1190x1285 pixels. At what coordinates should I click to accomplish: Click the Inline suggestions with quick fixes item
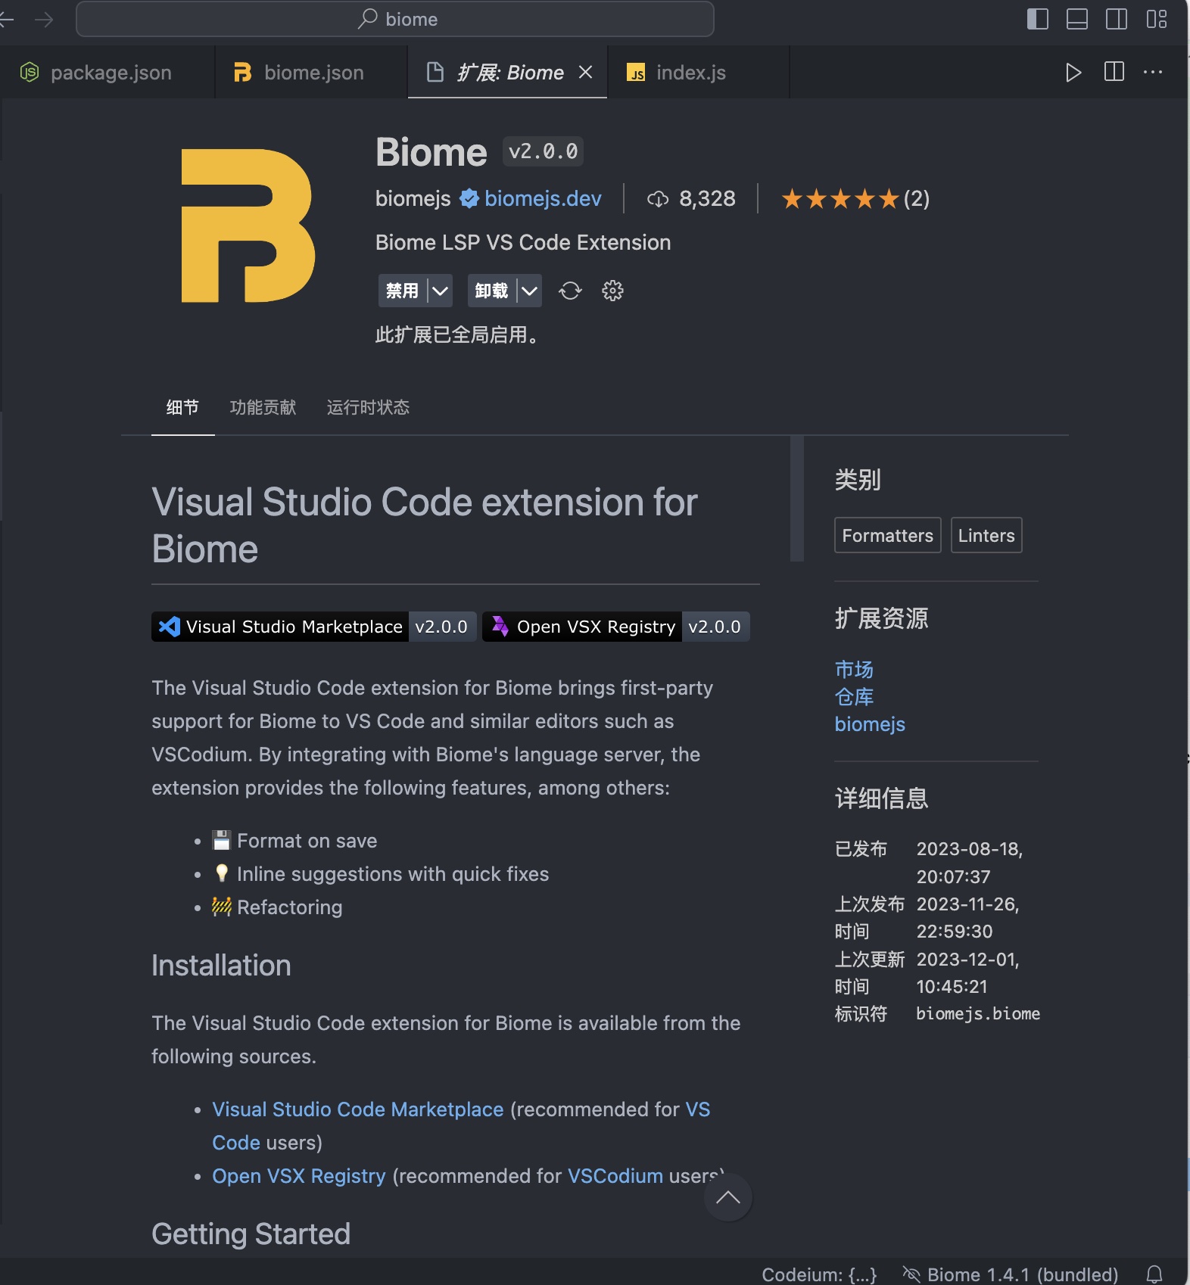pyautogui.click(x=381, y=874)
